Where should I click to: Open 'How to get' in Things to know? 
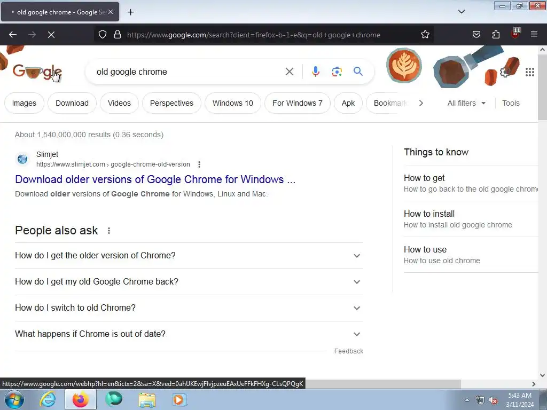[471, 184]
